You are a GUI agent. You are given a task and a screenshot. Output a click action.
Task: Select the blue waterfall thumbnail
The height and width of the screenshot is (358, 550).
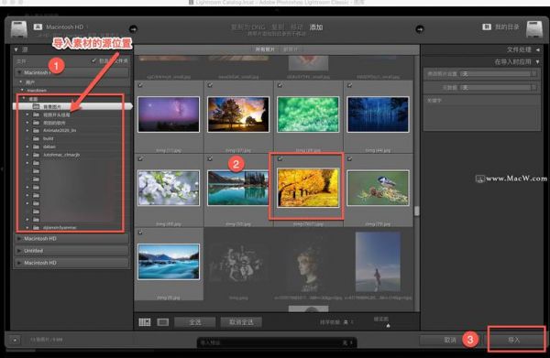[x=169, y=262]
